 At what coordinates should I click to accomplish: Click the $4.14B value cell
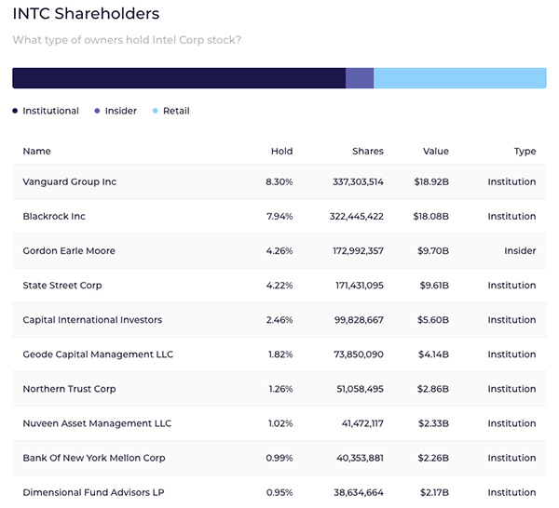click(433, 354)
